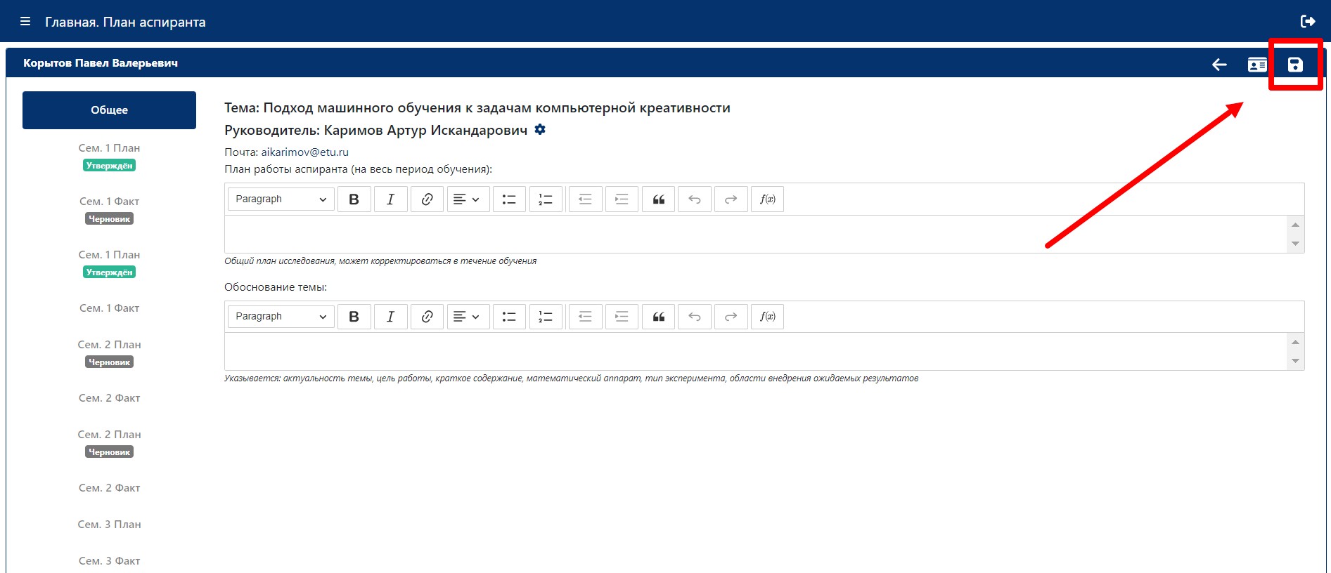This screenshot has height=573, width=1331.
Task: Decrease indent in the topic justification editor
Action: click(585, 317)
